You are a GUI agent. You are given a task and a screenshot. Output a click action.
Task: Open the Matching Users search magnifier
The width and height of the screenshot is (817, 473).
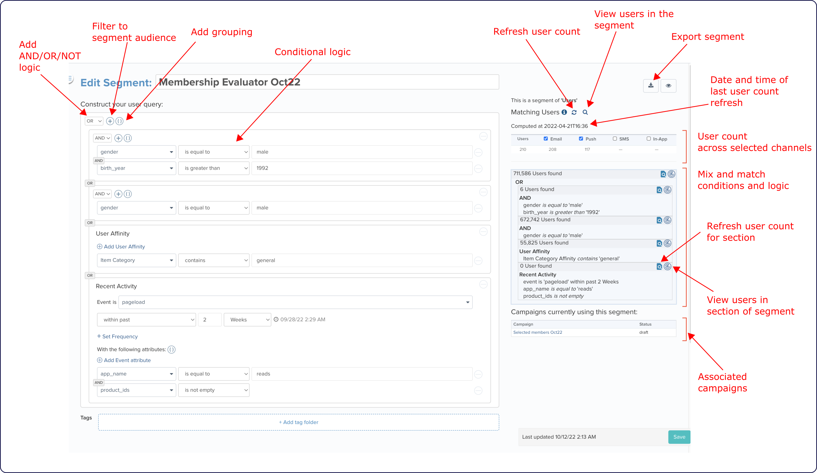pos(585,112)
